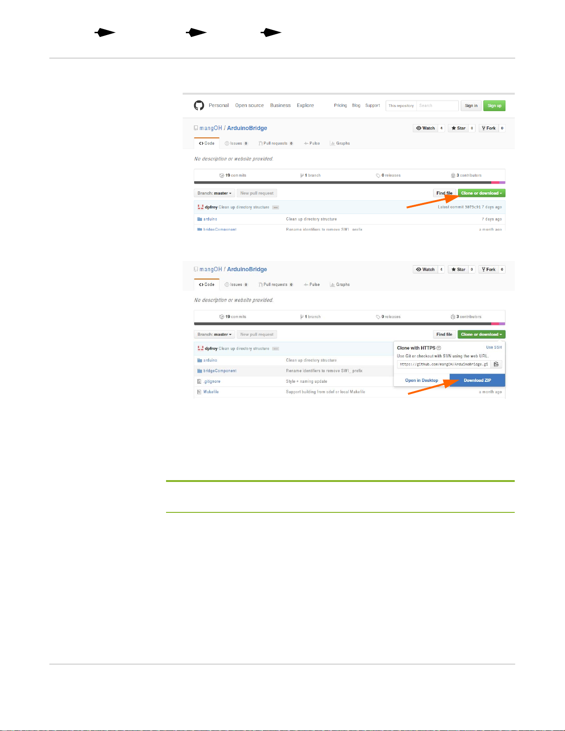Expand Branch: master dropdown in lower screenshot
The image size is (565, 731).
214,334
